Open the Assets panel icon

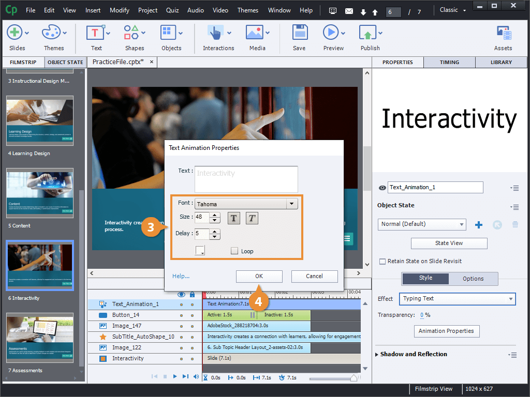(x=503, y=33)
